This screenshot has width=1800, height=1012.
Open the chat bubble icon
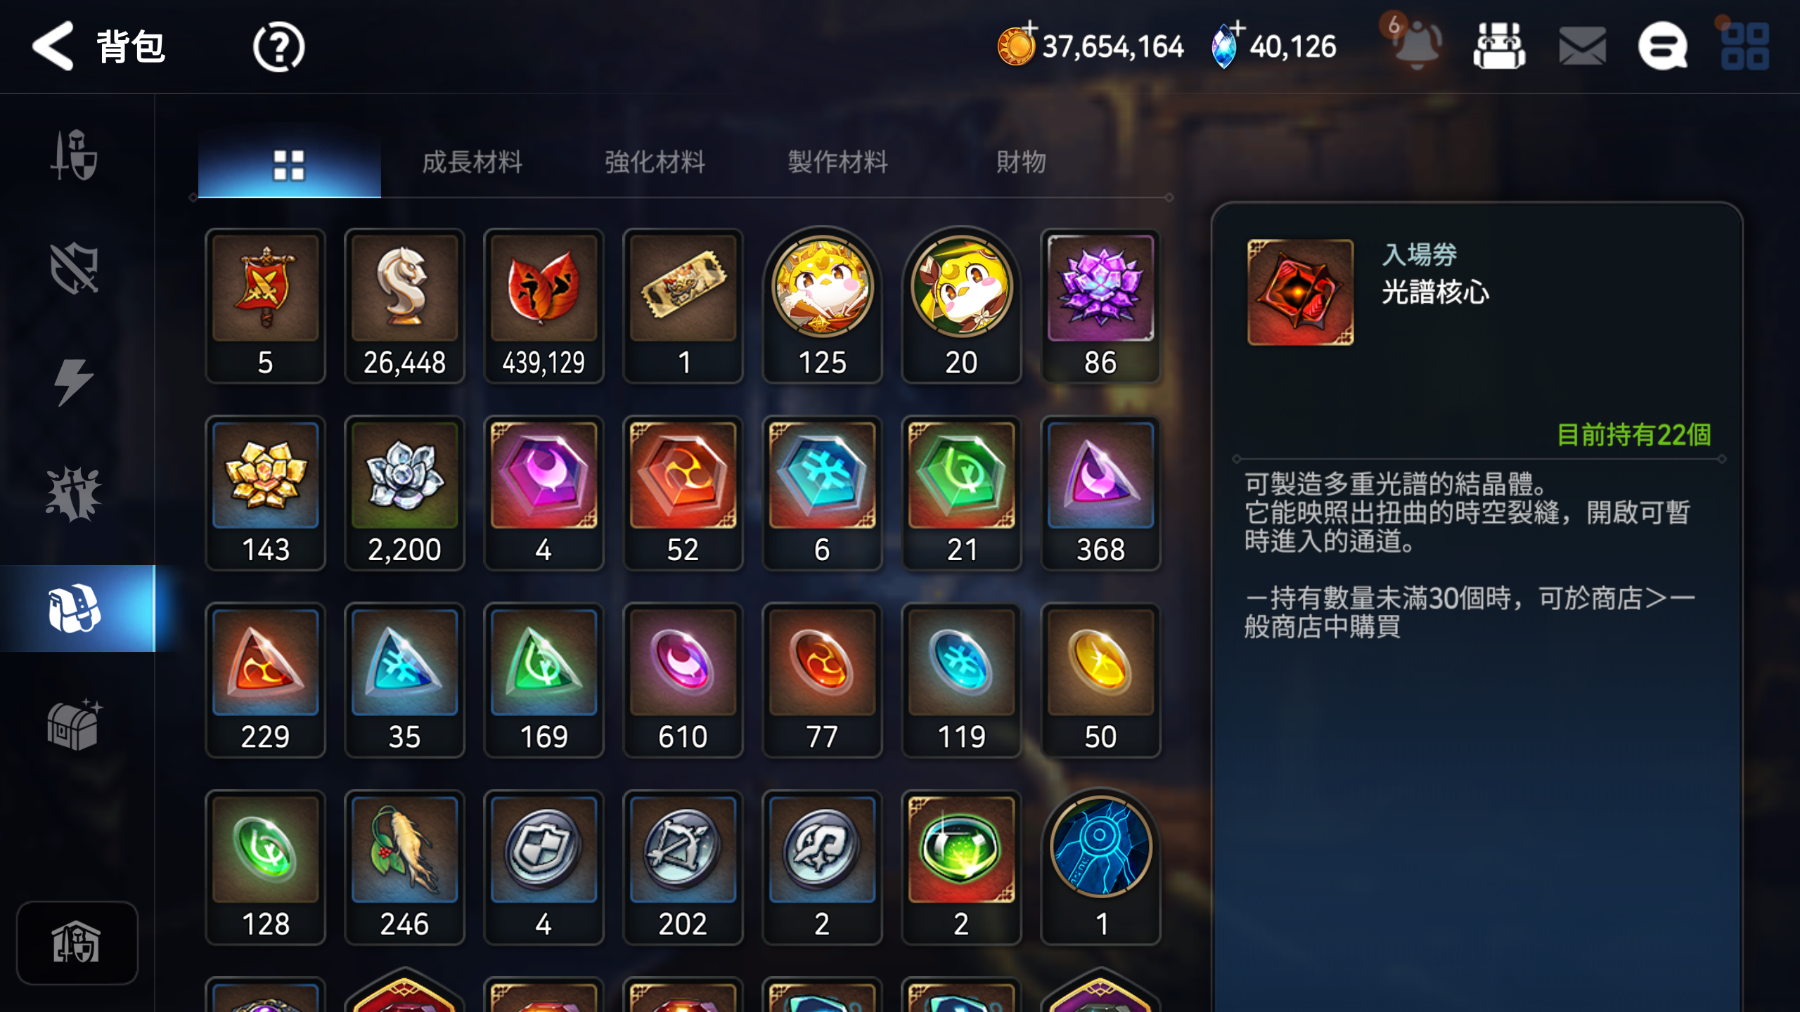click(1663, 46)
